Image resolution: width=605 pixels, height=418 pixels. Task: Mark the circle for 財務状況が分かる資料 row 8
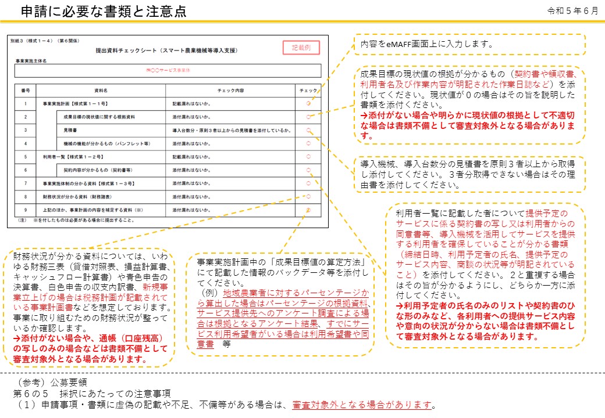click(x=309, y=197)
